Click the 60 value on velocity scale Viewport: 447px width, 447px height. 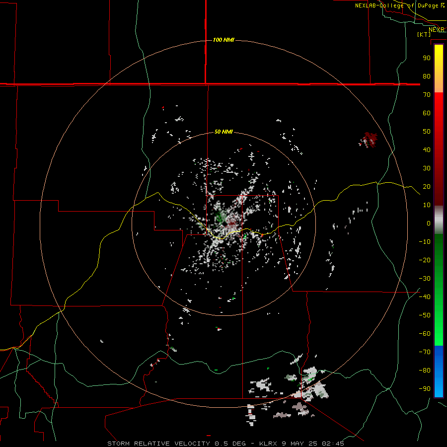427,113
